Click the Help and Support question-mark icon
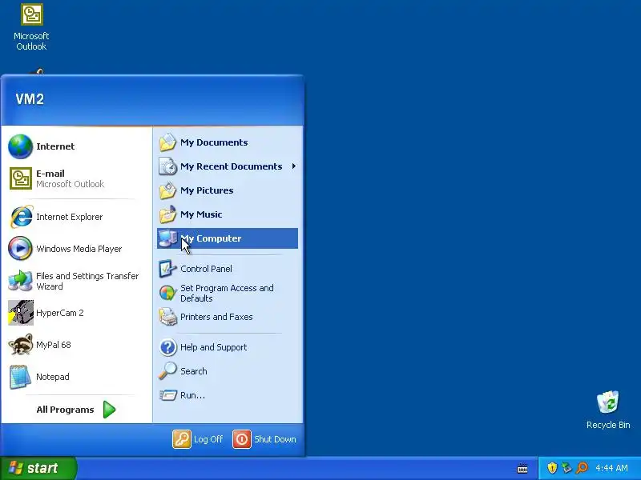641x480 pixels. click(x=168, y=347)
